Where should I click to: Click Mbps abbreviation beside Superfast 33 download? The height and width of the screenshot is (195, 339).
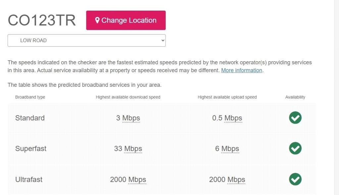(x=133, y=149)
